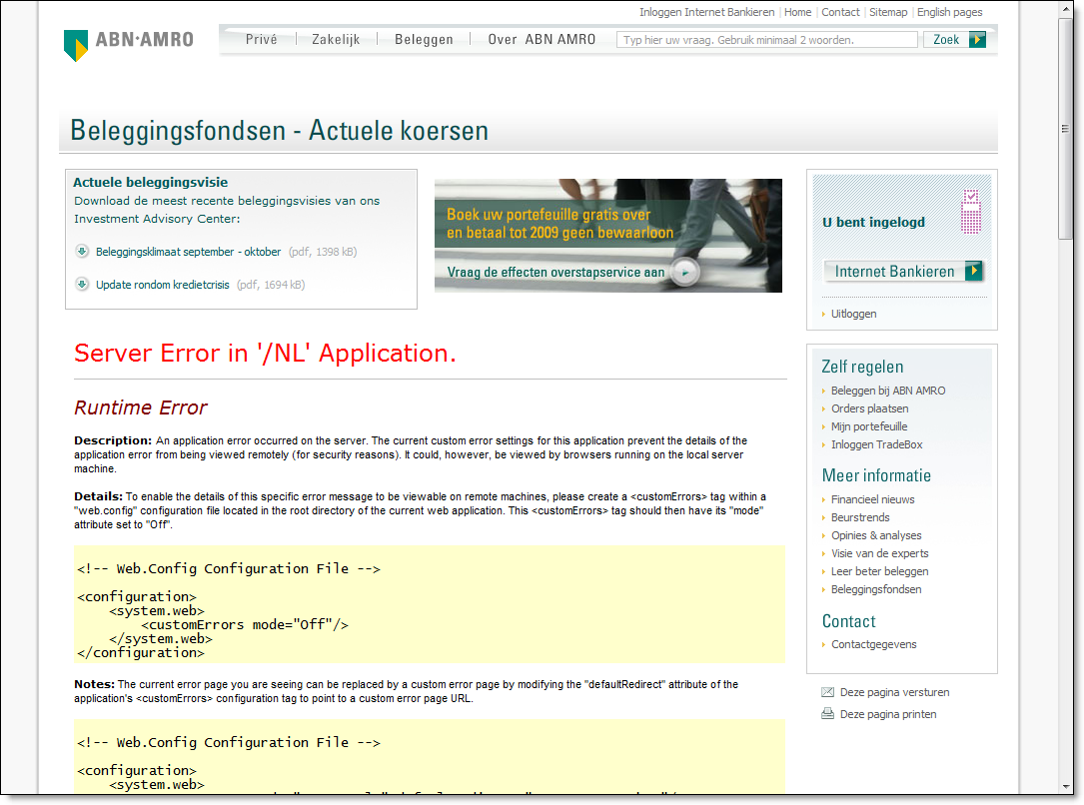Click Inloggen Internet Bankieren top link
This screenshot has height=805, width=1084.
click(x=706, y=12)
